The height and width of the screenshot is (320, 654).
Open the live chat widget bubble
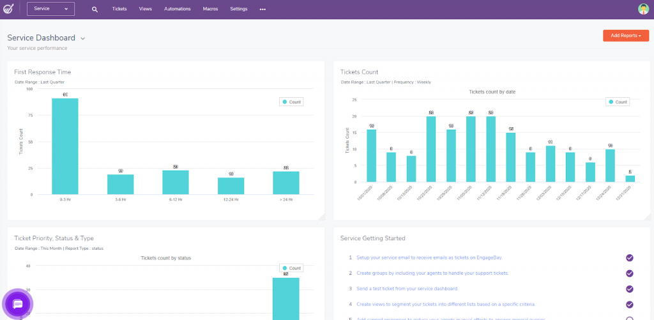[18, 304]
